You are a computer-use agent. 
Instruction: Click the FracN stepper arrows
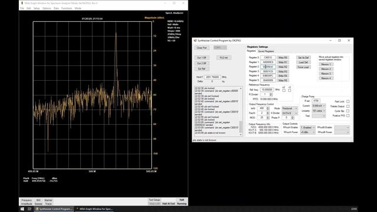coord(267,113)
